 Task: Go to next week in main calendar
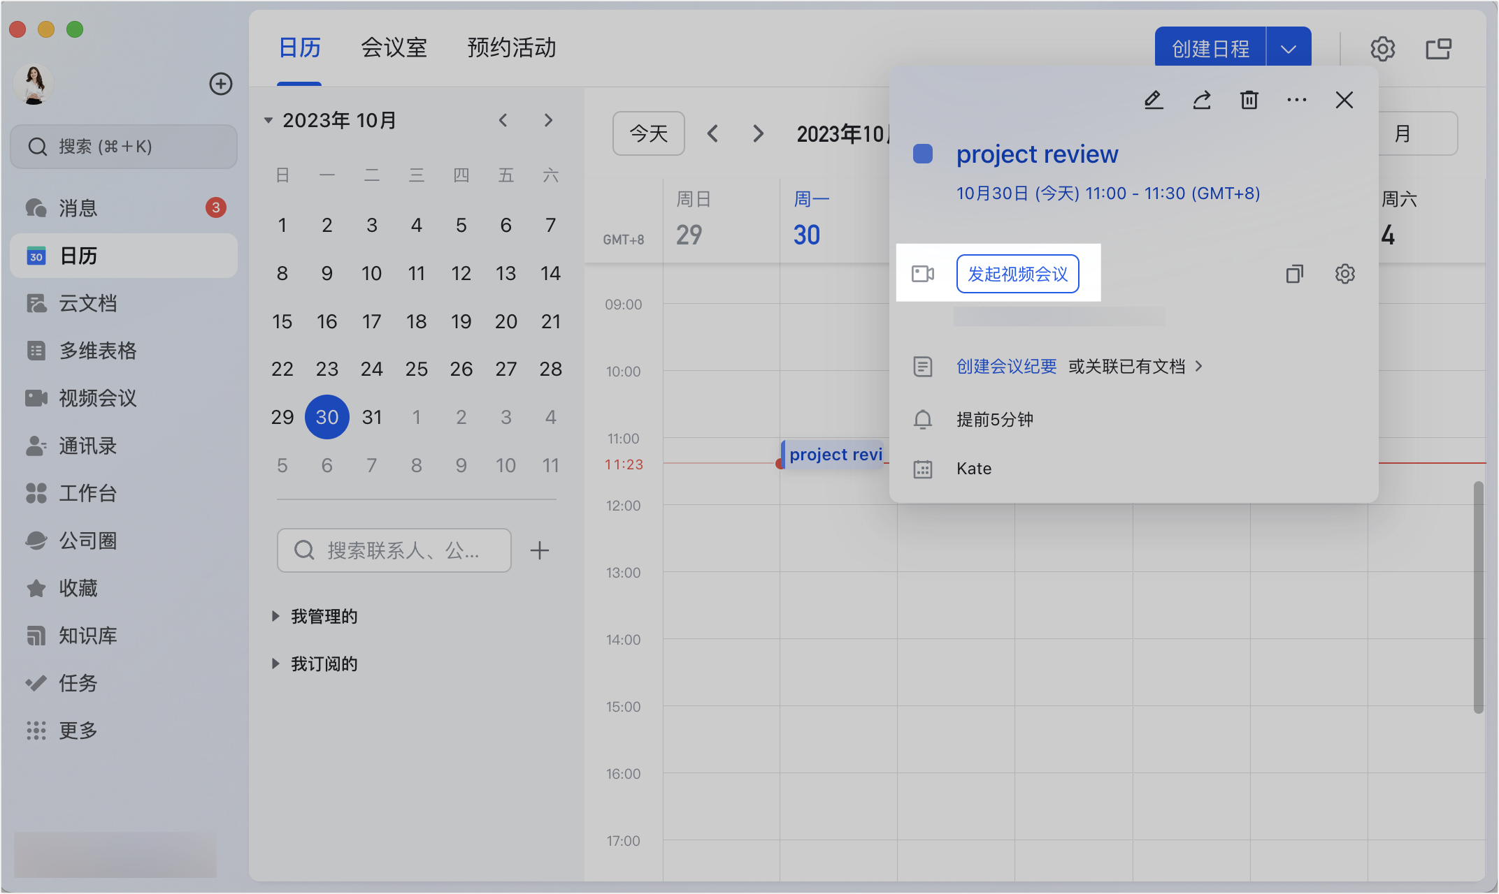pyautogui.click(x=758, y=133)
